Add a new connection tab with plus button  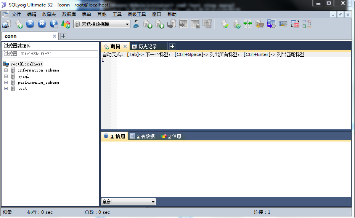coord(63,36)
